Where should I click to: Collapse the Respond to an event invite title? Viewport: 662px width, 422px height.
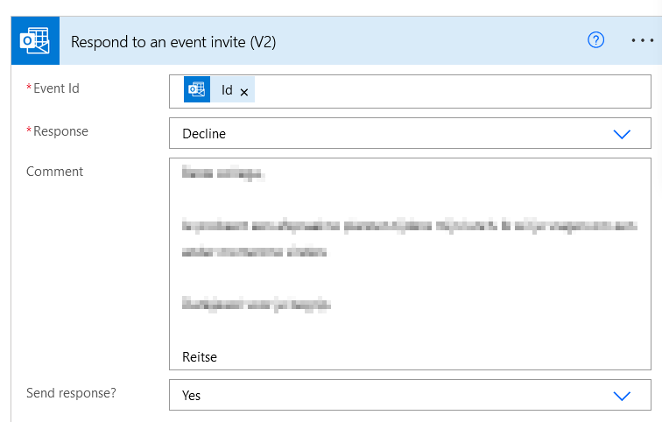click(173, 42)
